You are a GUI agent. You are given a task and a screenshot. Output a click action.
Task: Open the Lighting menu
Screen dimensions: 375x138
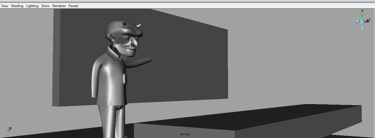[32, 6]
